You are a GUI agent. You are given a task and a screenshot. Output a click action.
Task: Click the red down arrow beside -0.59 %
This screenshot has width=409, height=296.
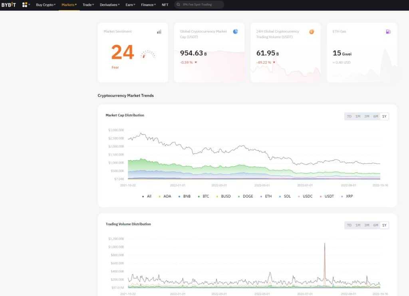tap(196, 62)
